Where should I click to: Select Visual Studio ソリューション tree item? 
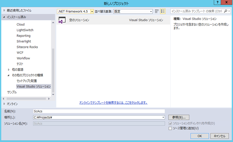tap(34, 86)
